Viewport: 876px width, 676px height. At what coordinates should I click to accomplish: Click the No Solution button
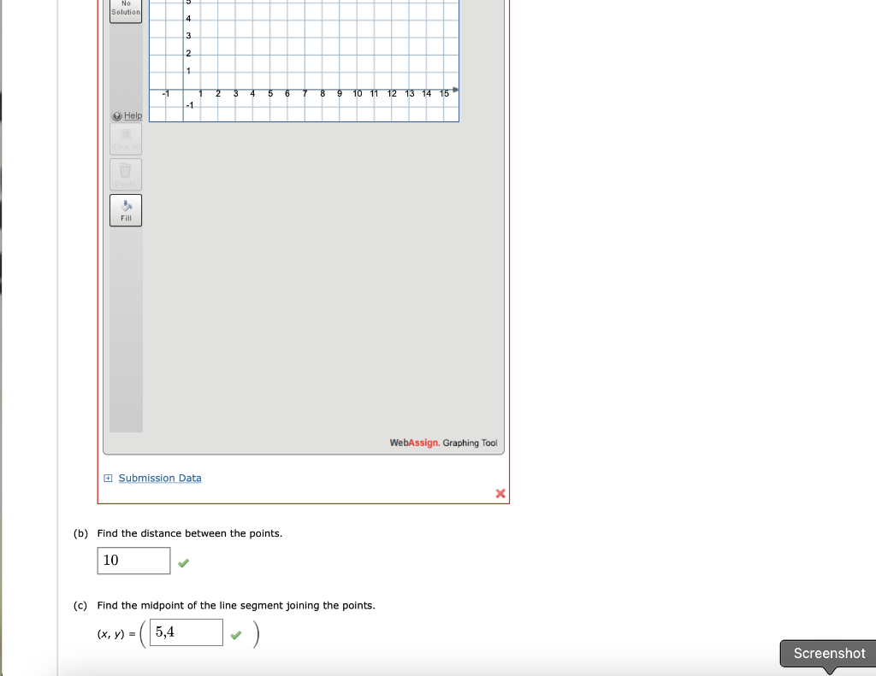125,9
